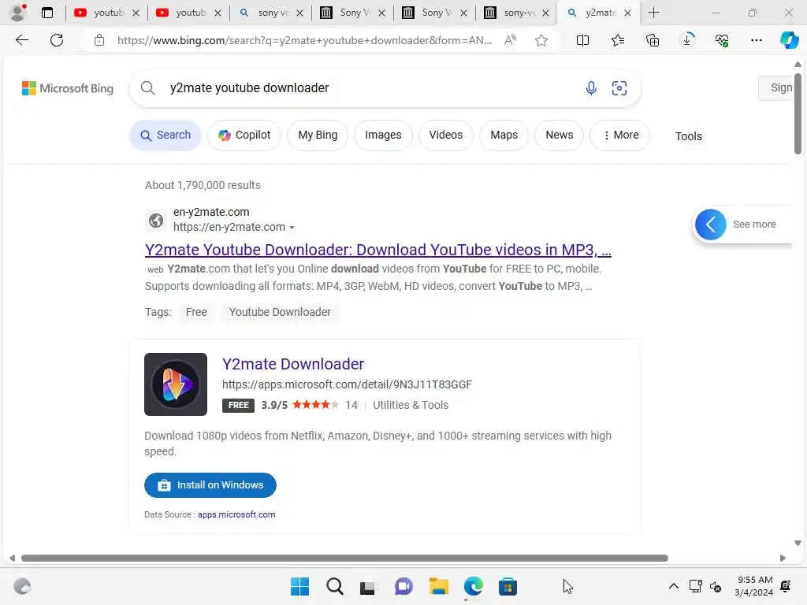Open the tab actions menu icon
Screen dimensions: 807x605
point(47,13)
